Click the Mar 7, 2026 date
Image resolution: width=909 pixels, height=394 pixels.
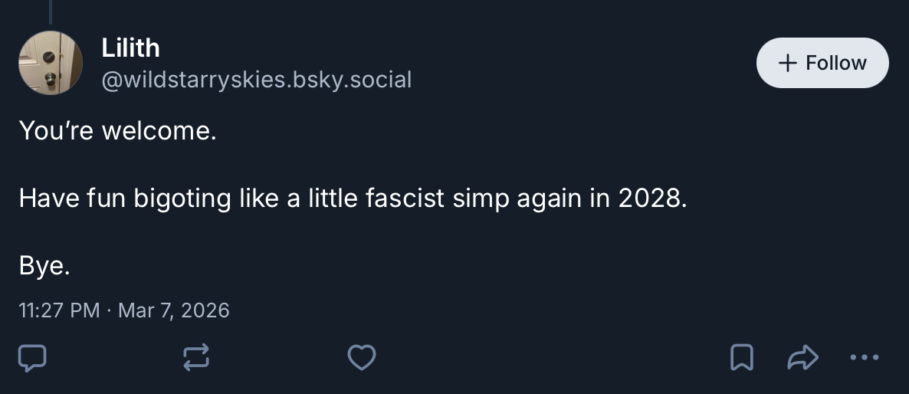pyautogui.click(x=174, y=310)
